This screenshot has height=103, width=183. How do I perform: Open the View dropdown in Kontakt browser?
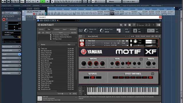[x=48, y=33]
